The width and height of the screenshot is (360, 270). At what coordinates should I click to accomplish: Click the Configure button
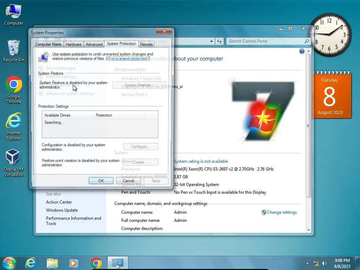pyautogui.click(x=141, y=147)
